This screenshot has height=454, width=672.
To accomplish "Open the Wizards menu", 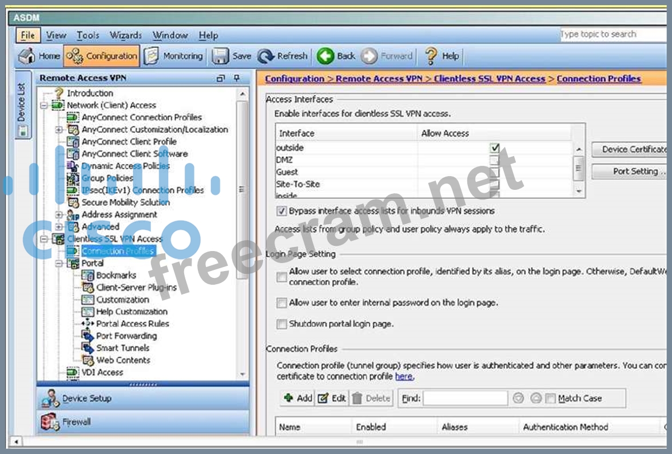I will click(125, 35).
